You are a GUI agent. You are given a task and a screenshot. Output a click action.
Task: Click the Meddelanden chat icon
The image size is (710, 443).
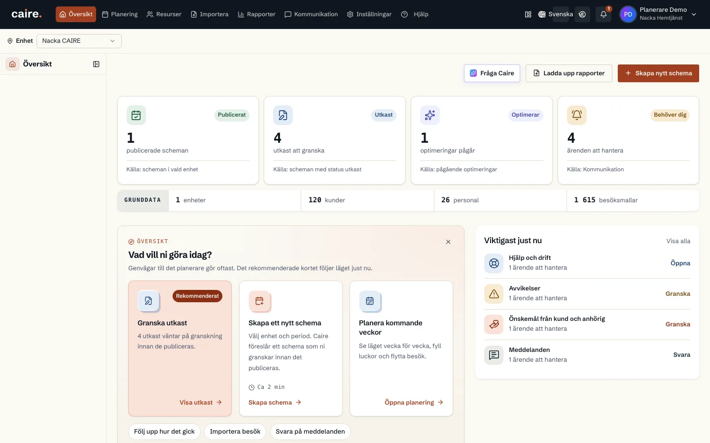point(494,355)
